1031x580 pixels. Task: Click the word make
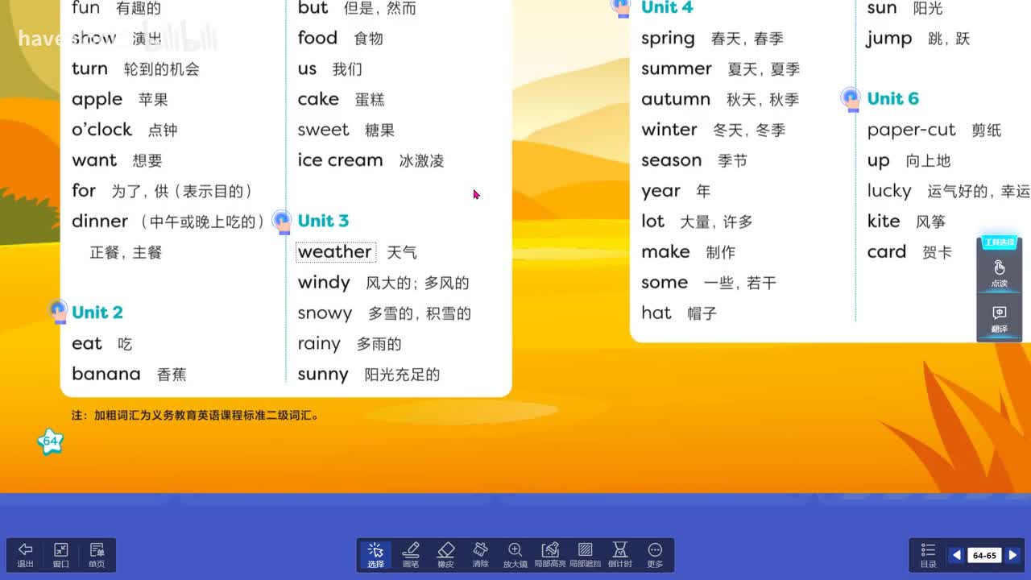click(665, 251)
